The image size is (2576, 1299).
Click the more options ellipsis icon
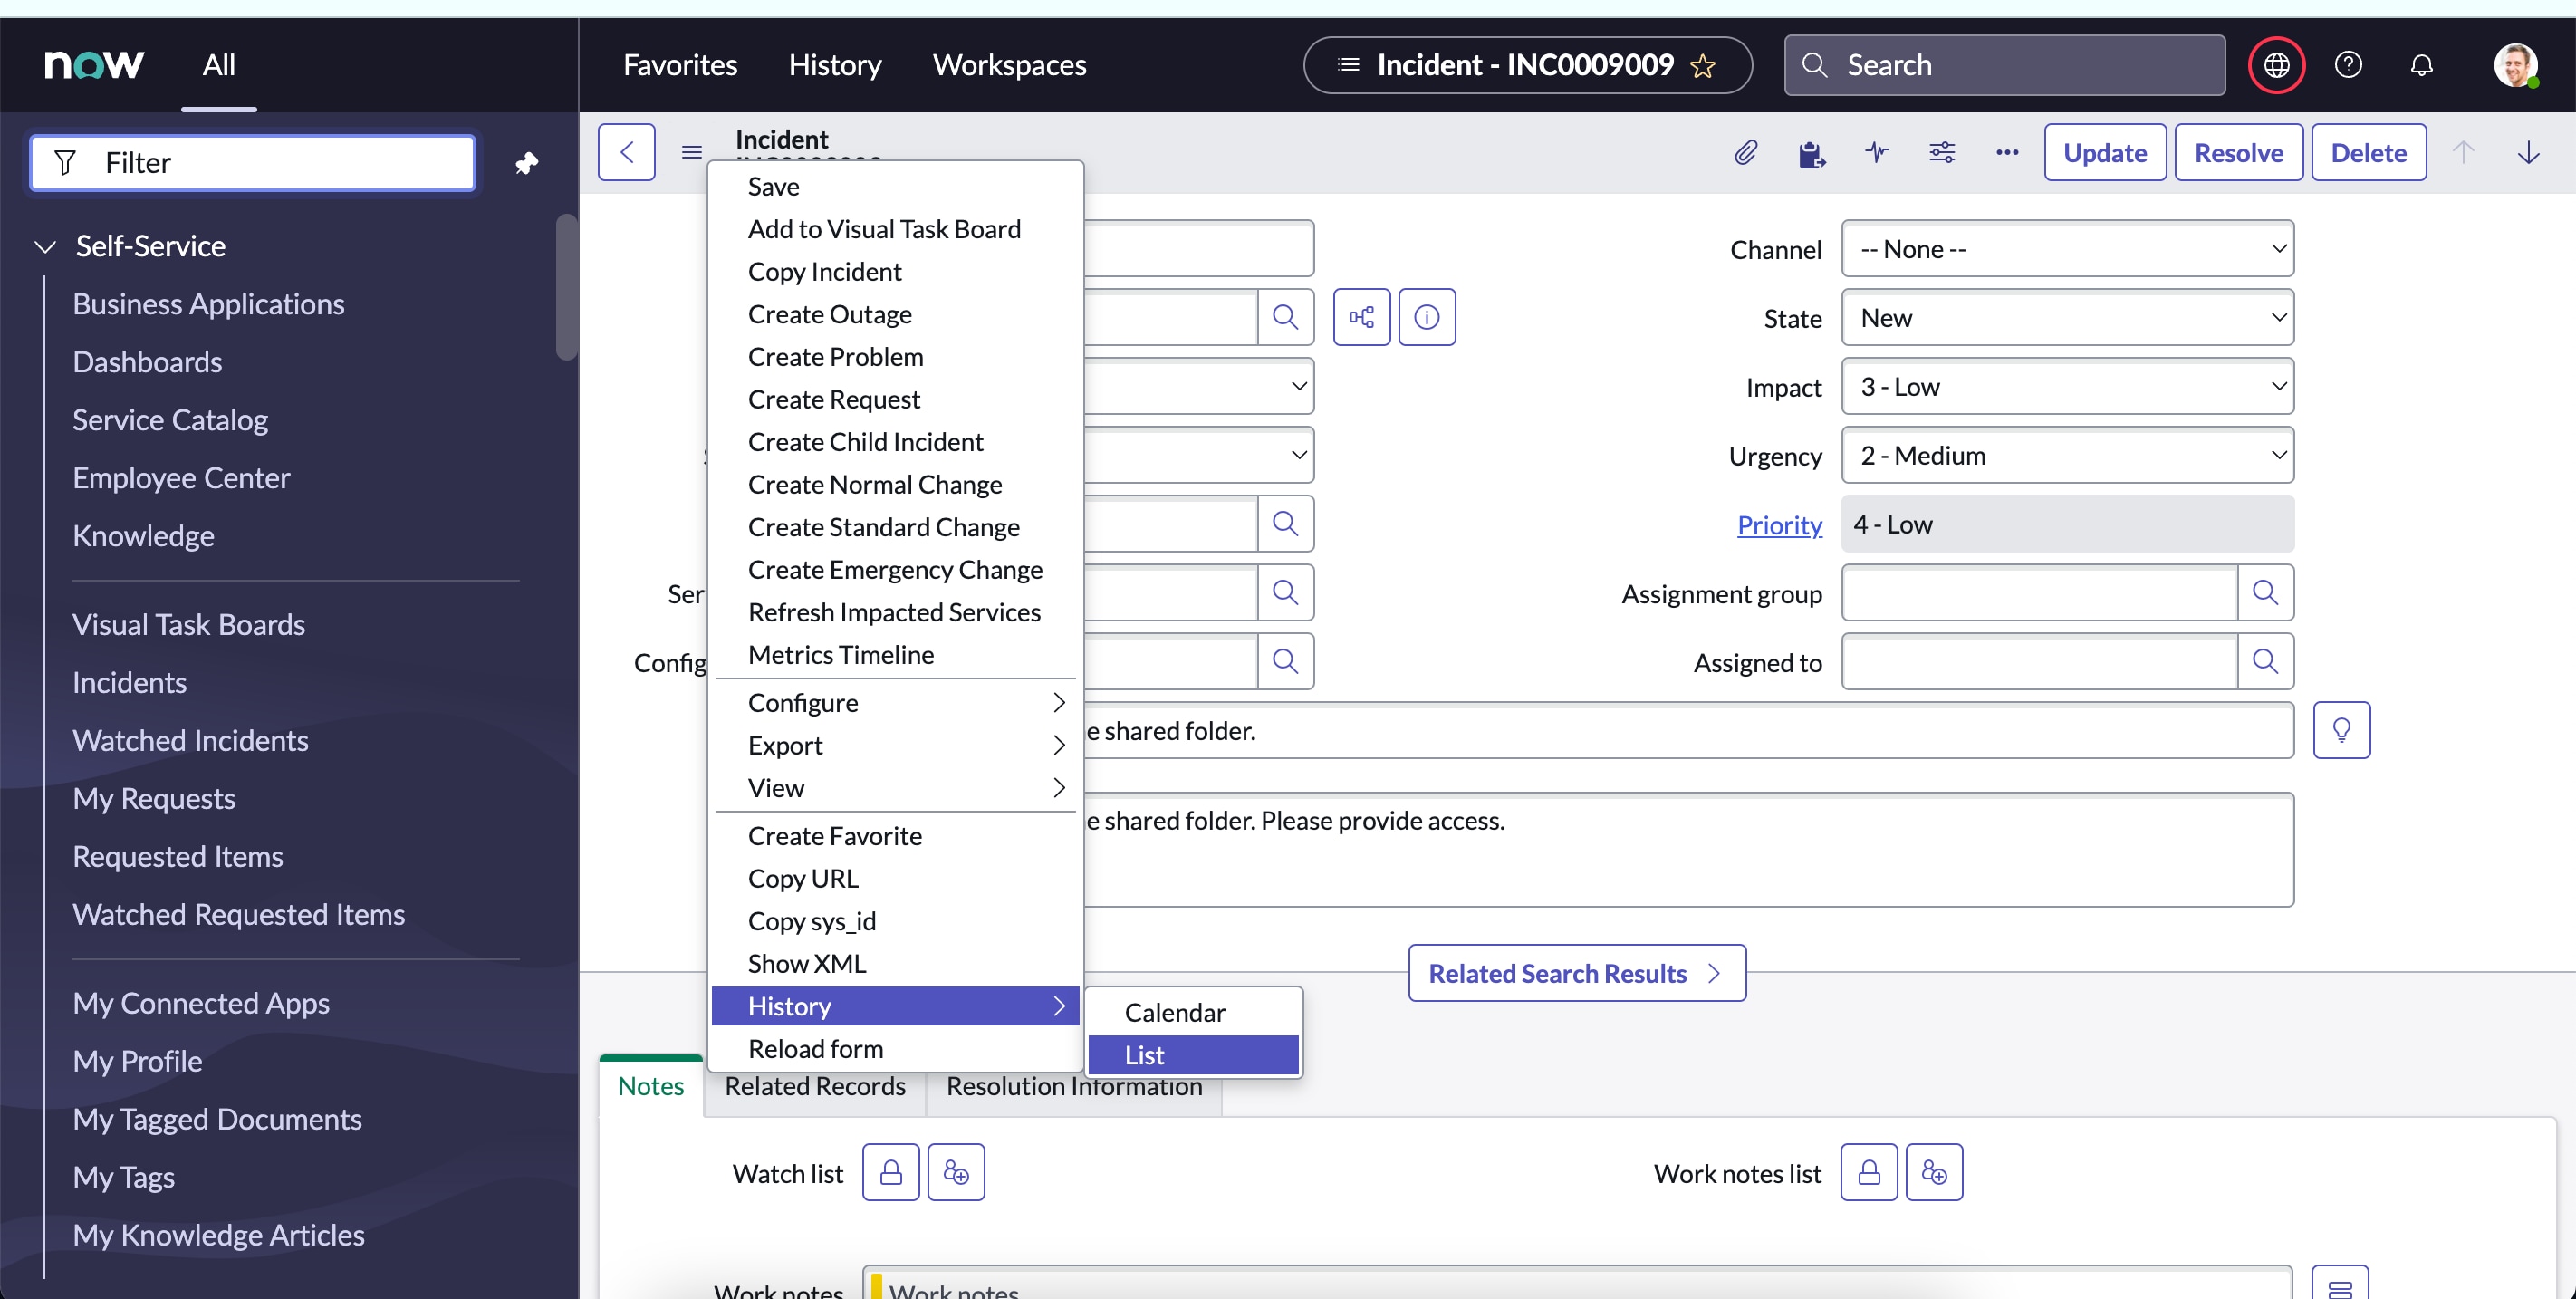pos(2007,152)
